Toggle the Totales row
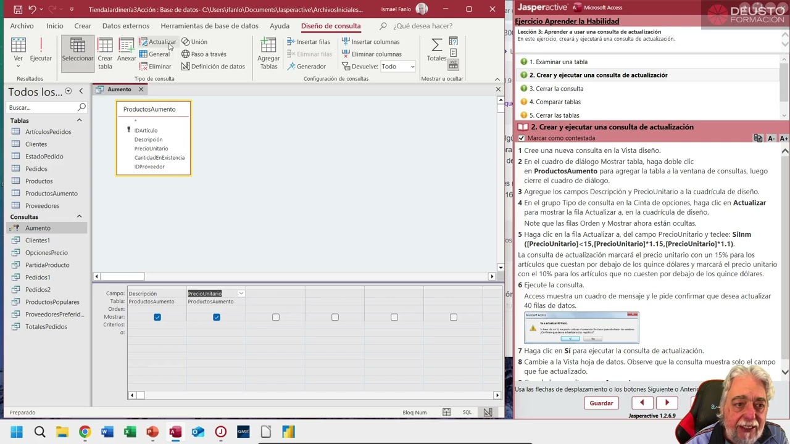Screen dimensions: 790x444 point(436,51)
